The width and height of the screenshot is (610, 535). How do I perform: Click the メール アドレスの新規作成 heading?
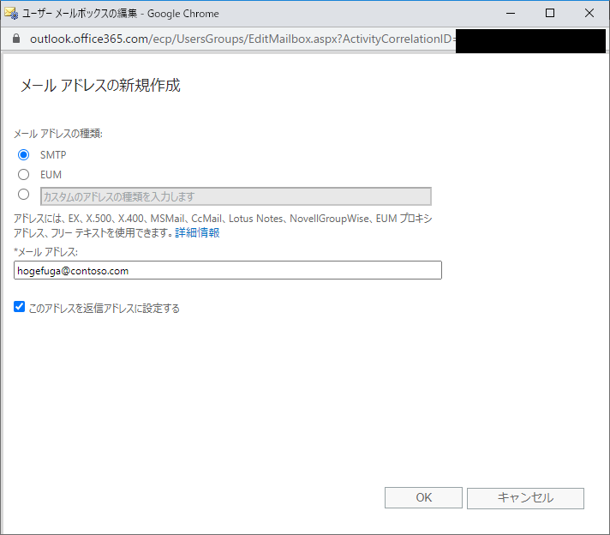tap(100, 85)
